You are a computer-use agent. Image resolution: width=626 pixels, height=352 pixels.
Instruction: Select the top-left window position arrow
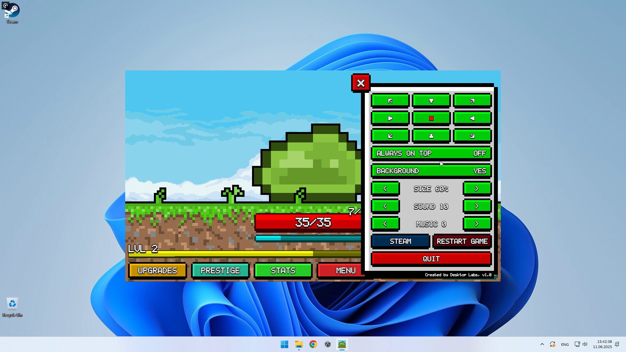coord(390,101)
